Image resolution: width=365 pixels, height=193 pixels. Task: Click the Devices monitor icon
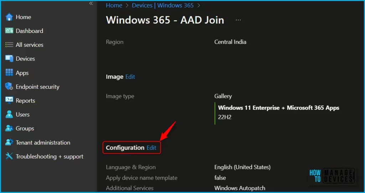(9, 59)
